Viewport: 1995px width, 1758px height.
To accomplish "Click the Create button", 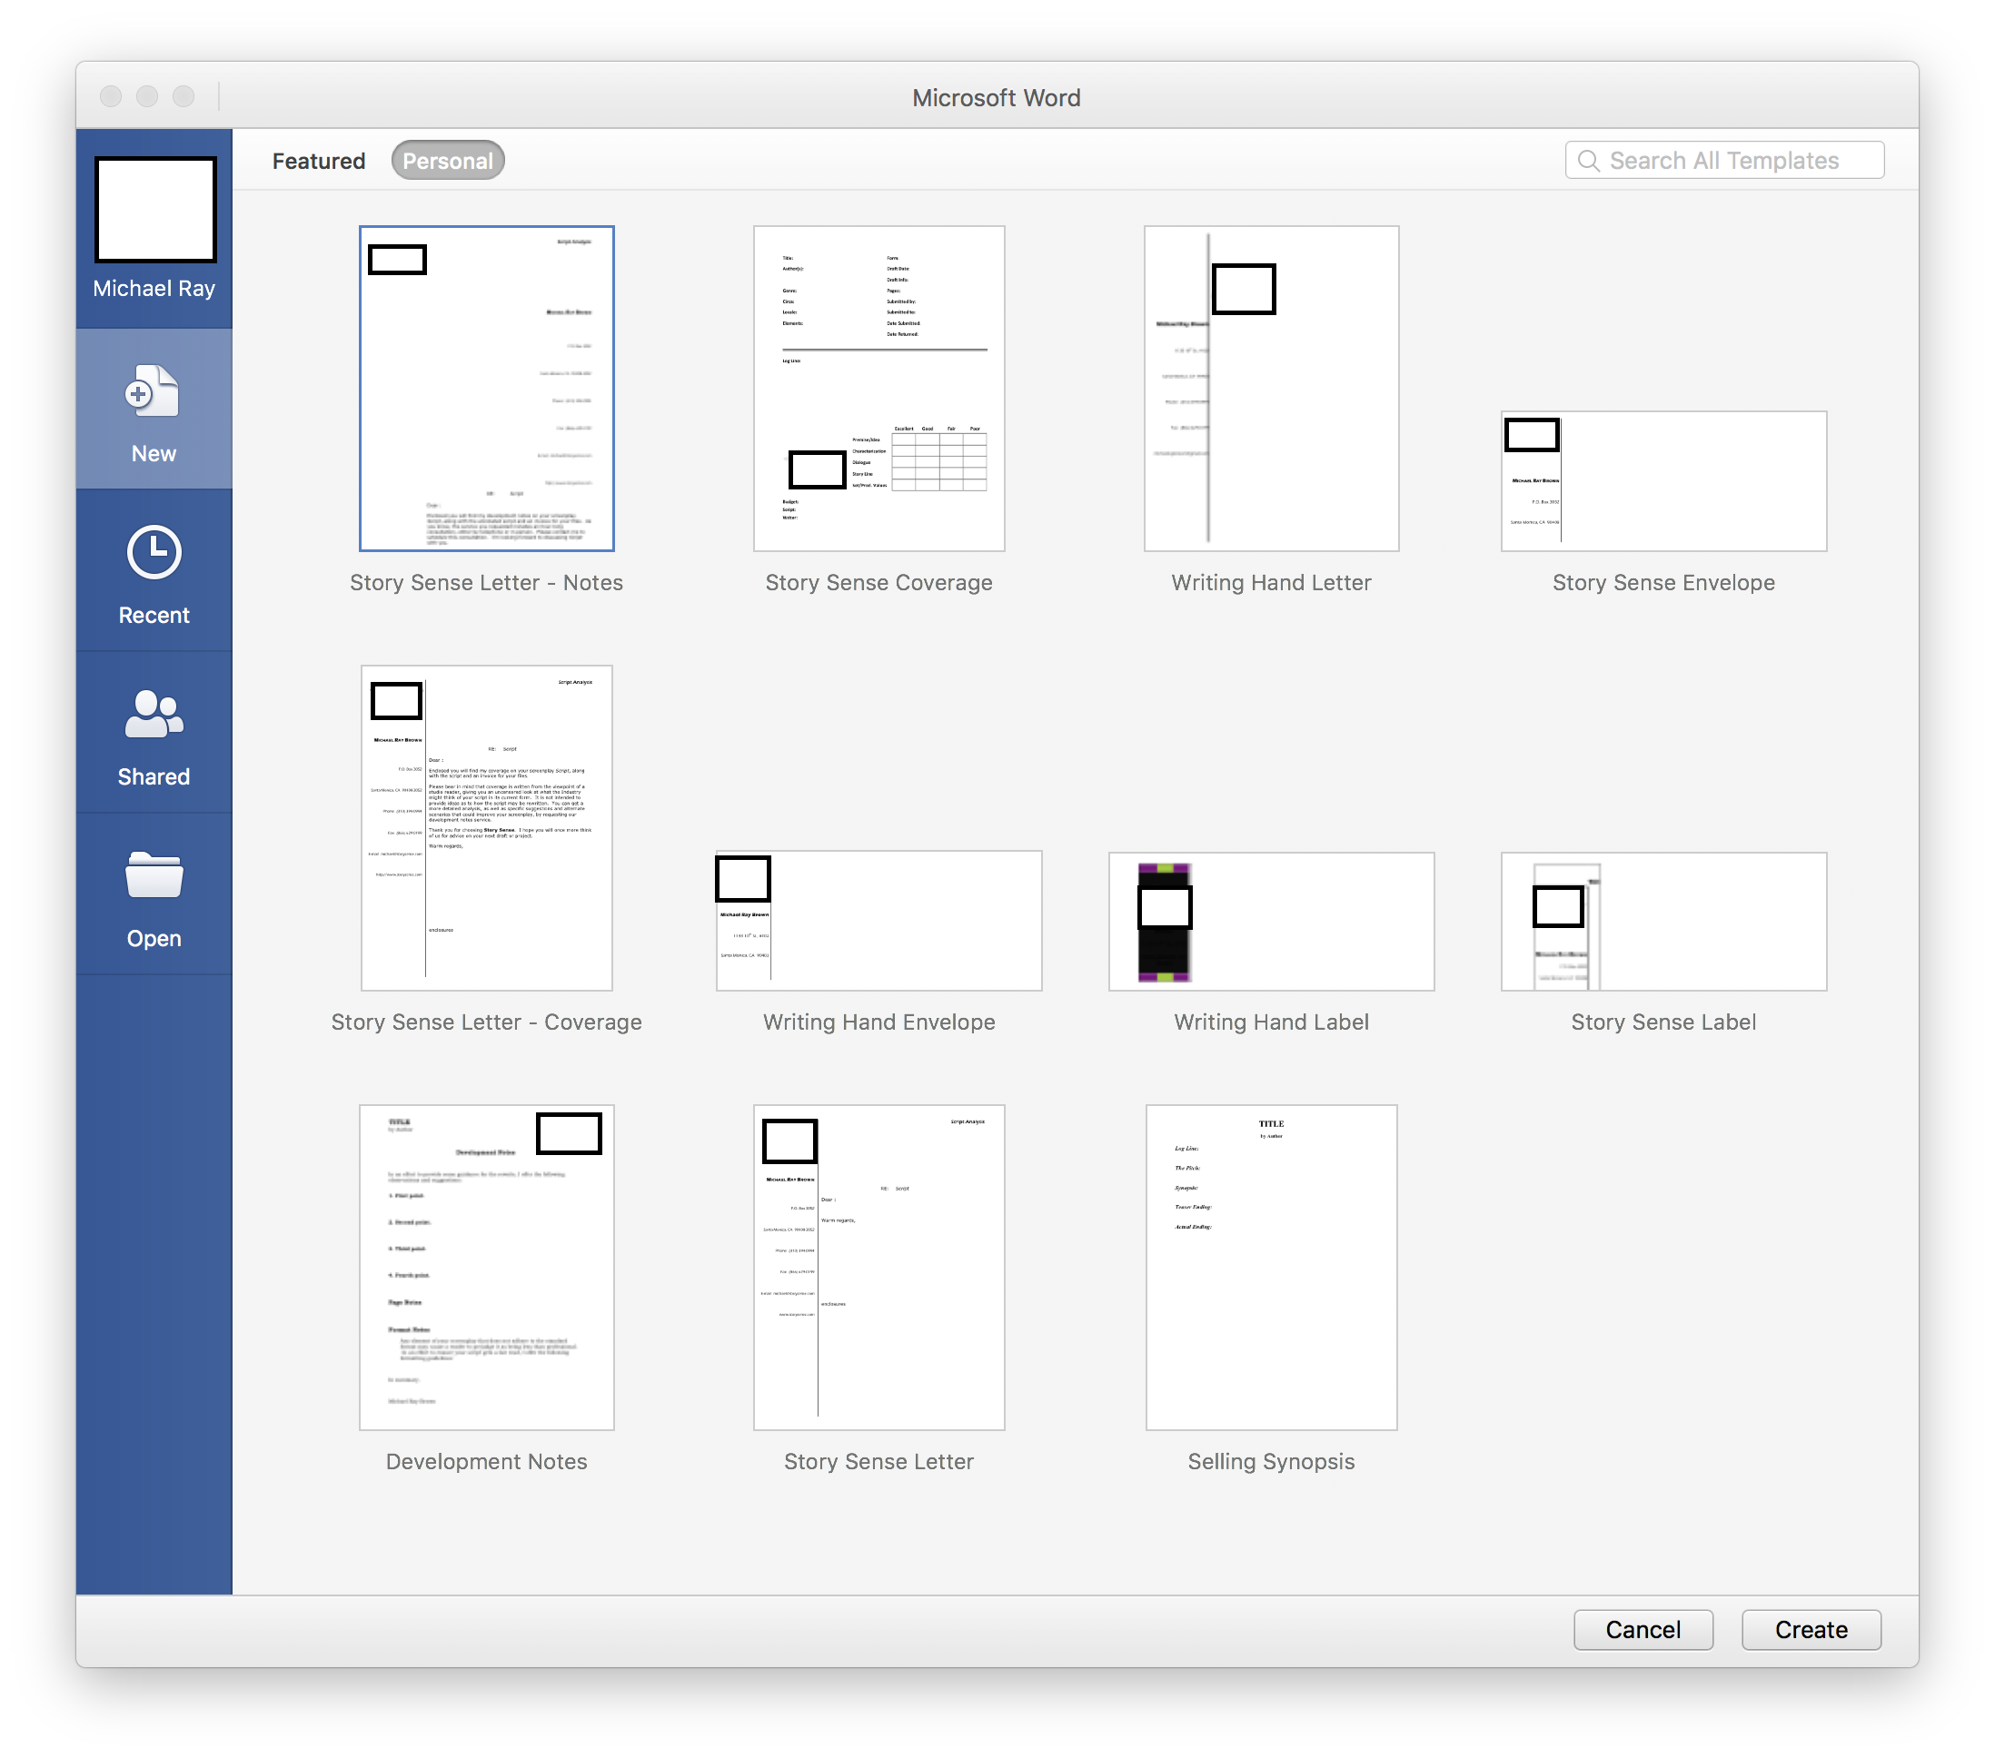I will pyautogui.click(x=1811, y=1630).
